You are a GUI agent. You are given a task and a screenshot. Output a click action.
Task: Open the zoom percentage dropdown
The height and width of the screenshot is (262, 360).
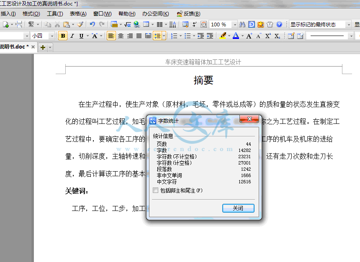tap(235, 24)
